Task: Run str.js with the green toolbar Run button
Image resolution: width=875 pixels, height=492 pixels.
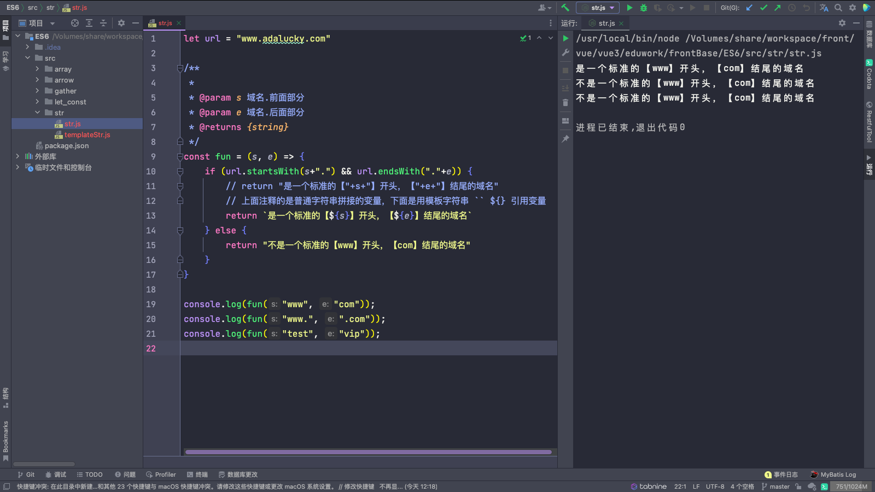Action: [x=629, y=8]
